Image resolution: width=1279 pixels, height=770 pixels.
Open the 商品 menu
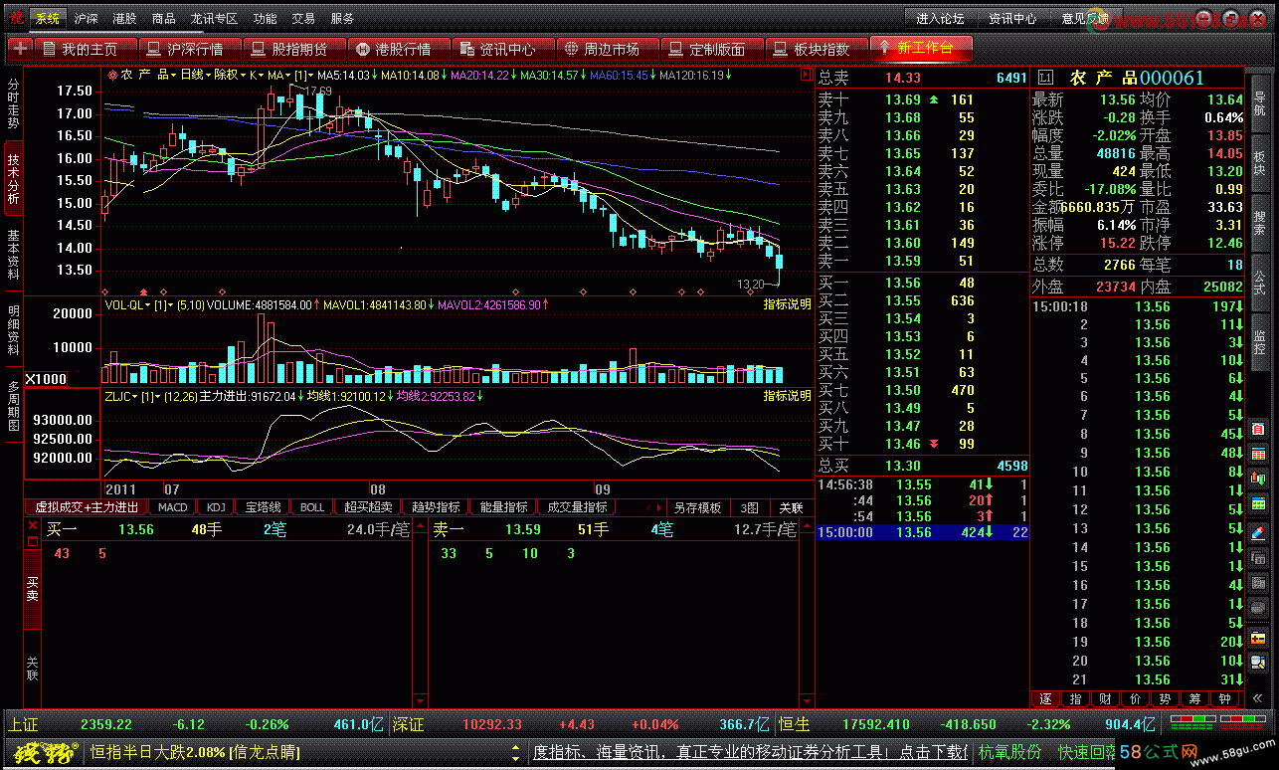[164, 18]
